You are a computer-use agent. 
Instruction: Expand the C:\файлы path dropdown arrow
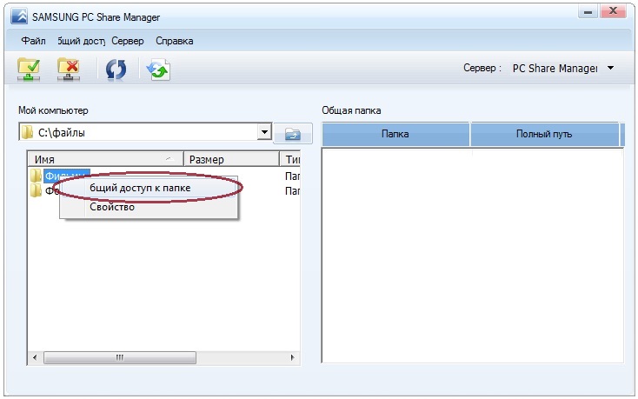click(x=264, y=132)
